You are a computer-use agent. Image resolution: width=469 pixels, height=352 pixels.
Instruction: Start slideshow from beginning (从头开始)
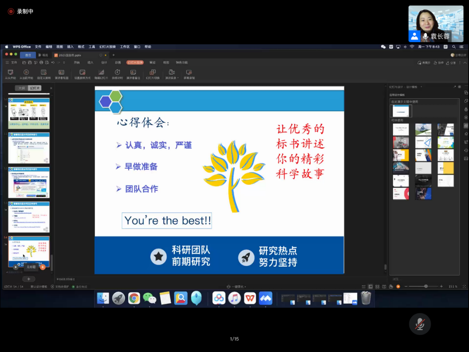click(x=10, y=74)
